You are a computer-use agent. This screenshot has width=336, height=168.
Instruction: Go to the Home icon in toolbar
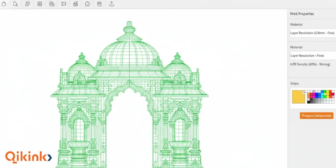(x=87, y=4)
